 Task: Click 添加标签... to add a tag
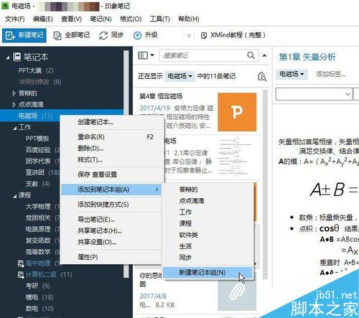click(331, 74)
